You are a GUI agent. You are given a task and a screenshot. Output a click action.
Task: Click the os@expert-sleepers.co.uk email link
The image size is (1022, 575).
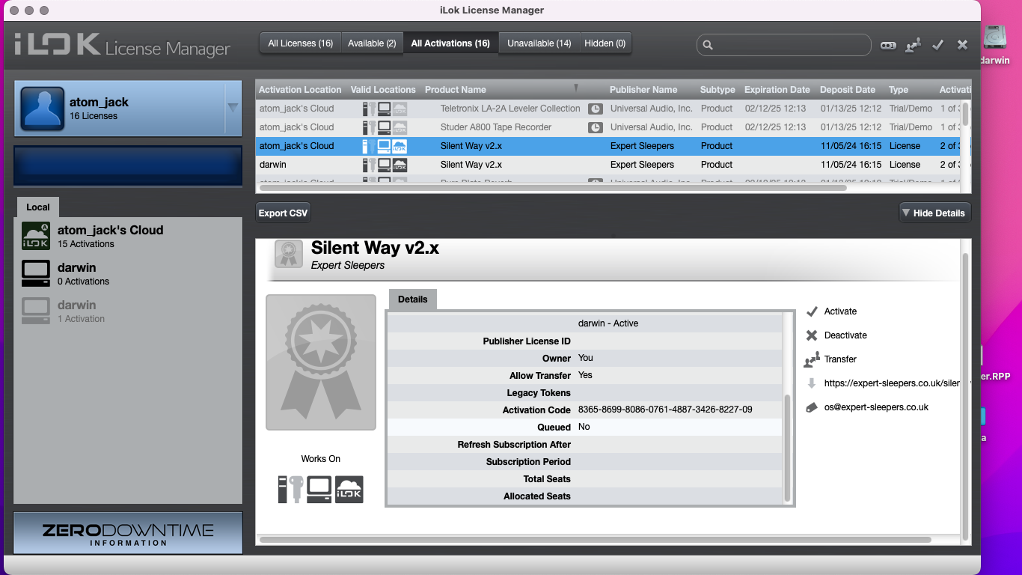pos(876,407)
